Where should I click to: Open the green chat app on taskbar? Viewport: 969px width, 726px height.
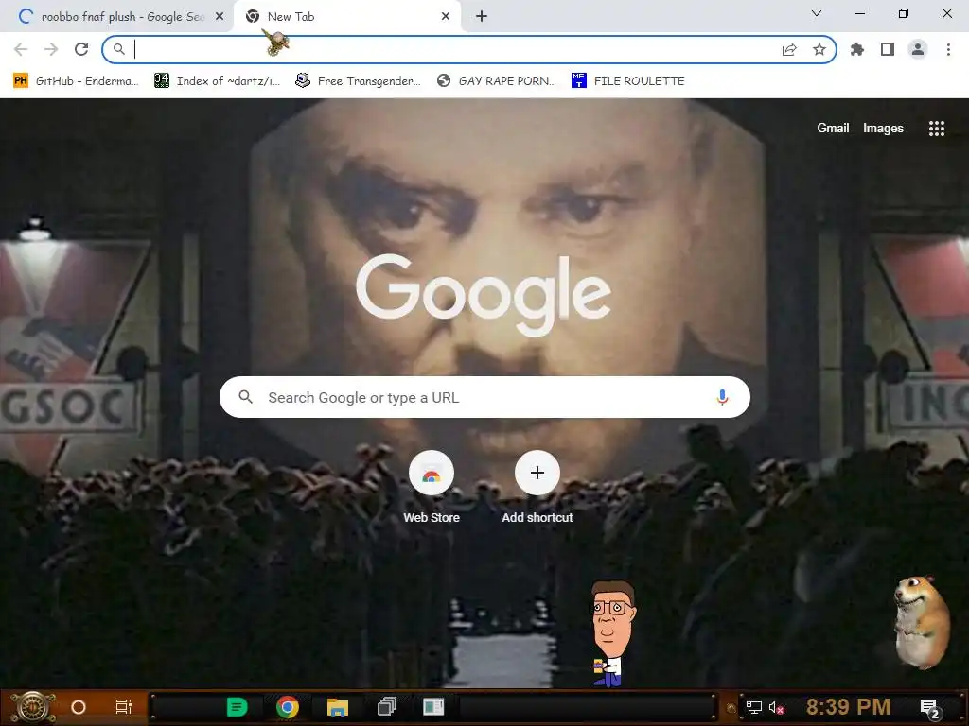pyautogui.click(x=237, y=707)
